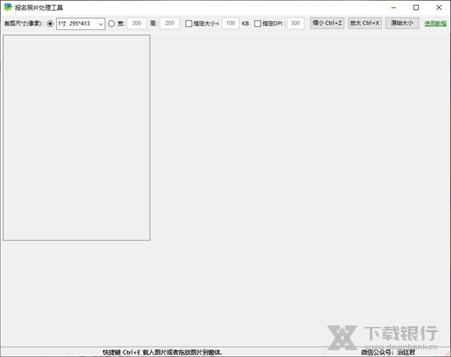Select the custom width/height radio button
Image resolution: width=451 pixels, height=357 pixels.
[112, 23]
